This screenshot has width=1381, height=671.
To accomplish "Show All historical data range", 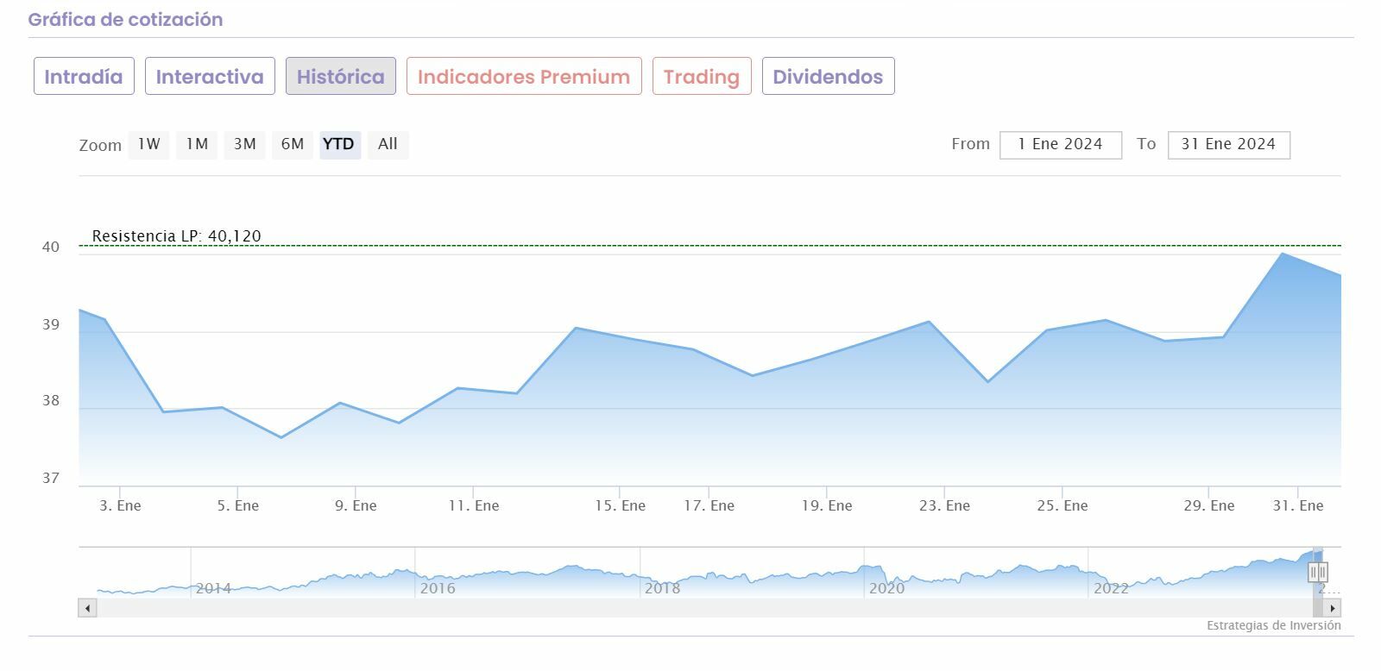I will 388,144.
